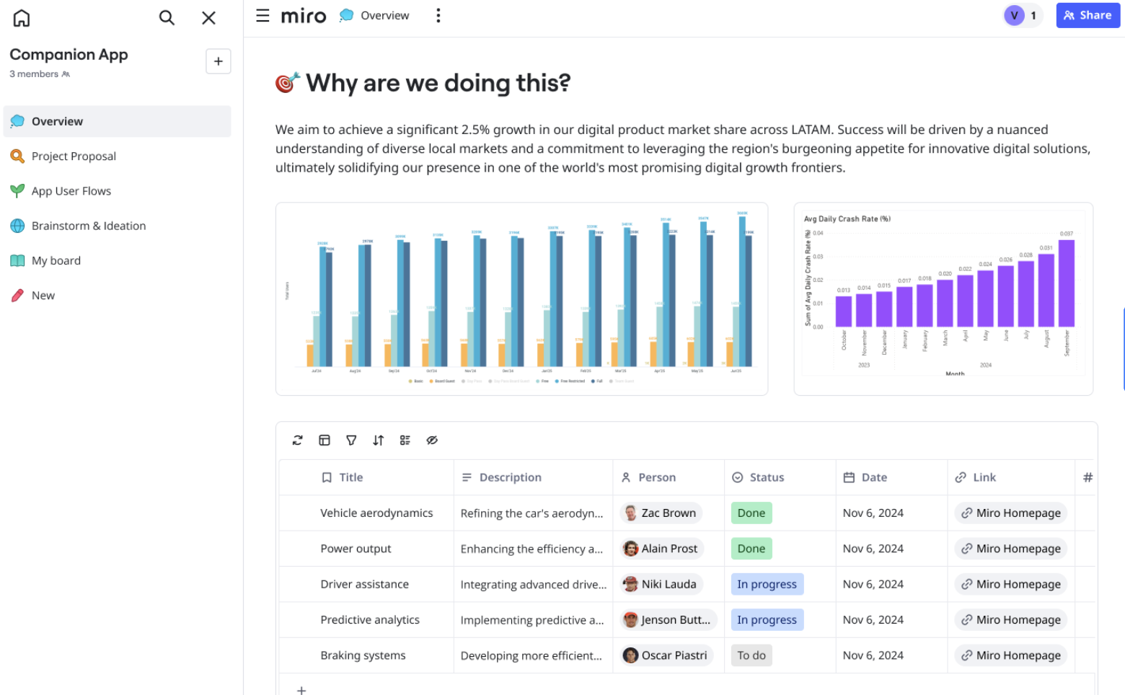
Task: Open the table layout icon
Action: pyautogui.click(x=325, y=441)
